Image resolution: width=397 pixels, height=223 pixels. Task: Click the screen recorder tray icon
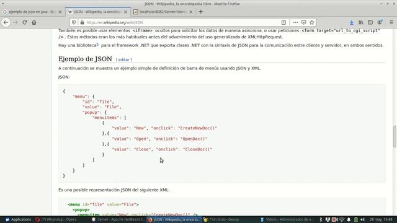click(334, 219)
